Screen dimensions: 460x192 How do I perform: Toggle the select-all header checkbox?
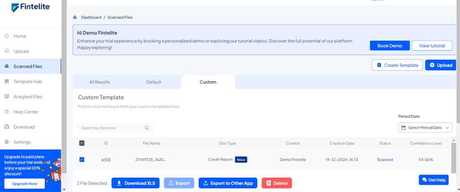pyautogui.click(x=82, y=144)
